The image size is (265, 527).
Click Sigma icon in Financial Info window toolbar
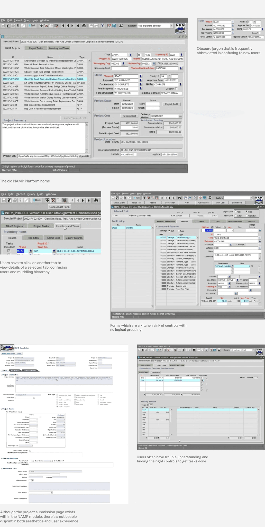pos(219,350)
